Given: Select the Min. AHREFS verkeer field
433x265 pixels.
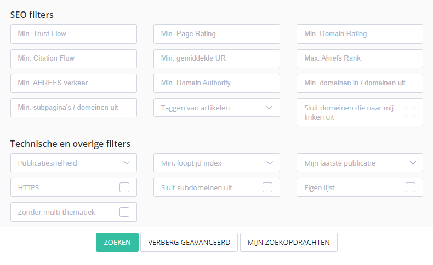Looking at the screenshot, I should click(x=74, y=83).
